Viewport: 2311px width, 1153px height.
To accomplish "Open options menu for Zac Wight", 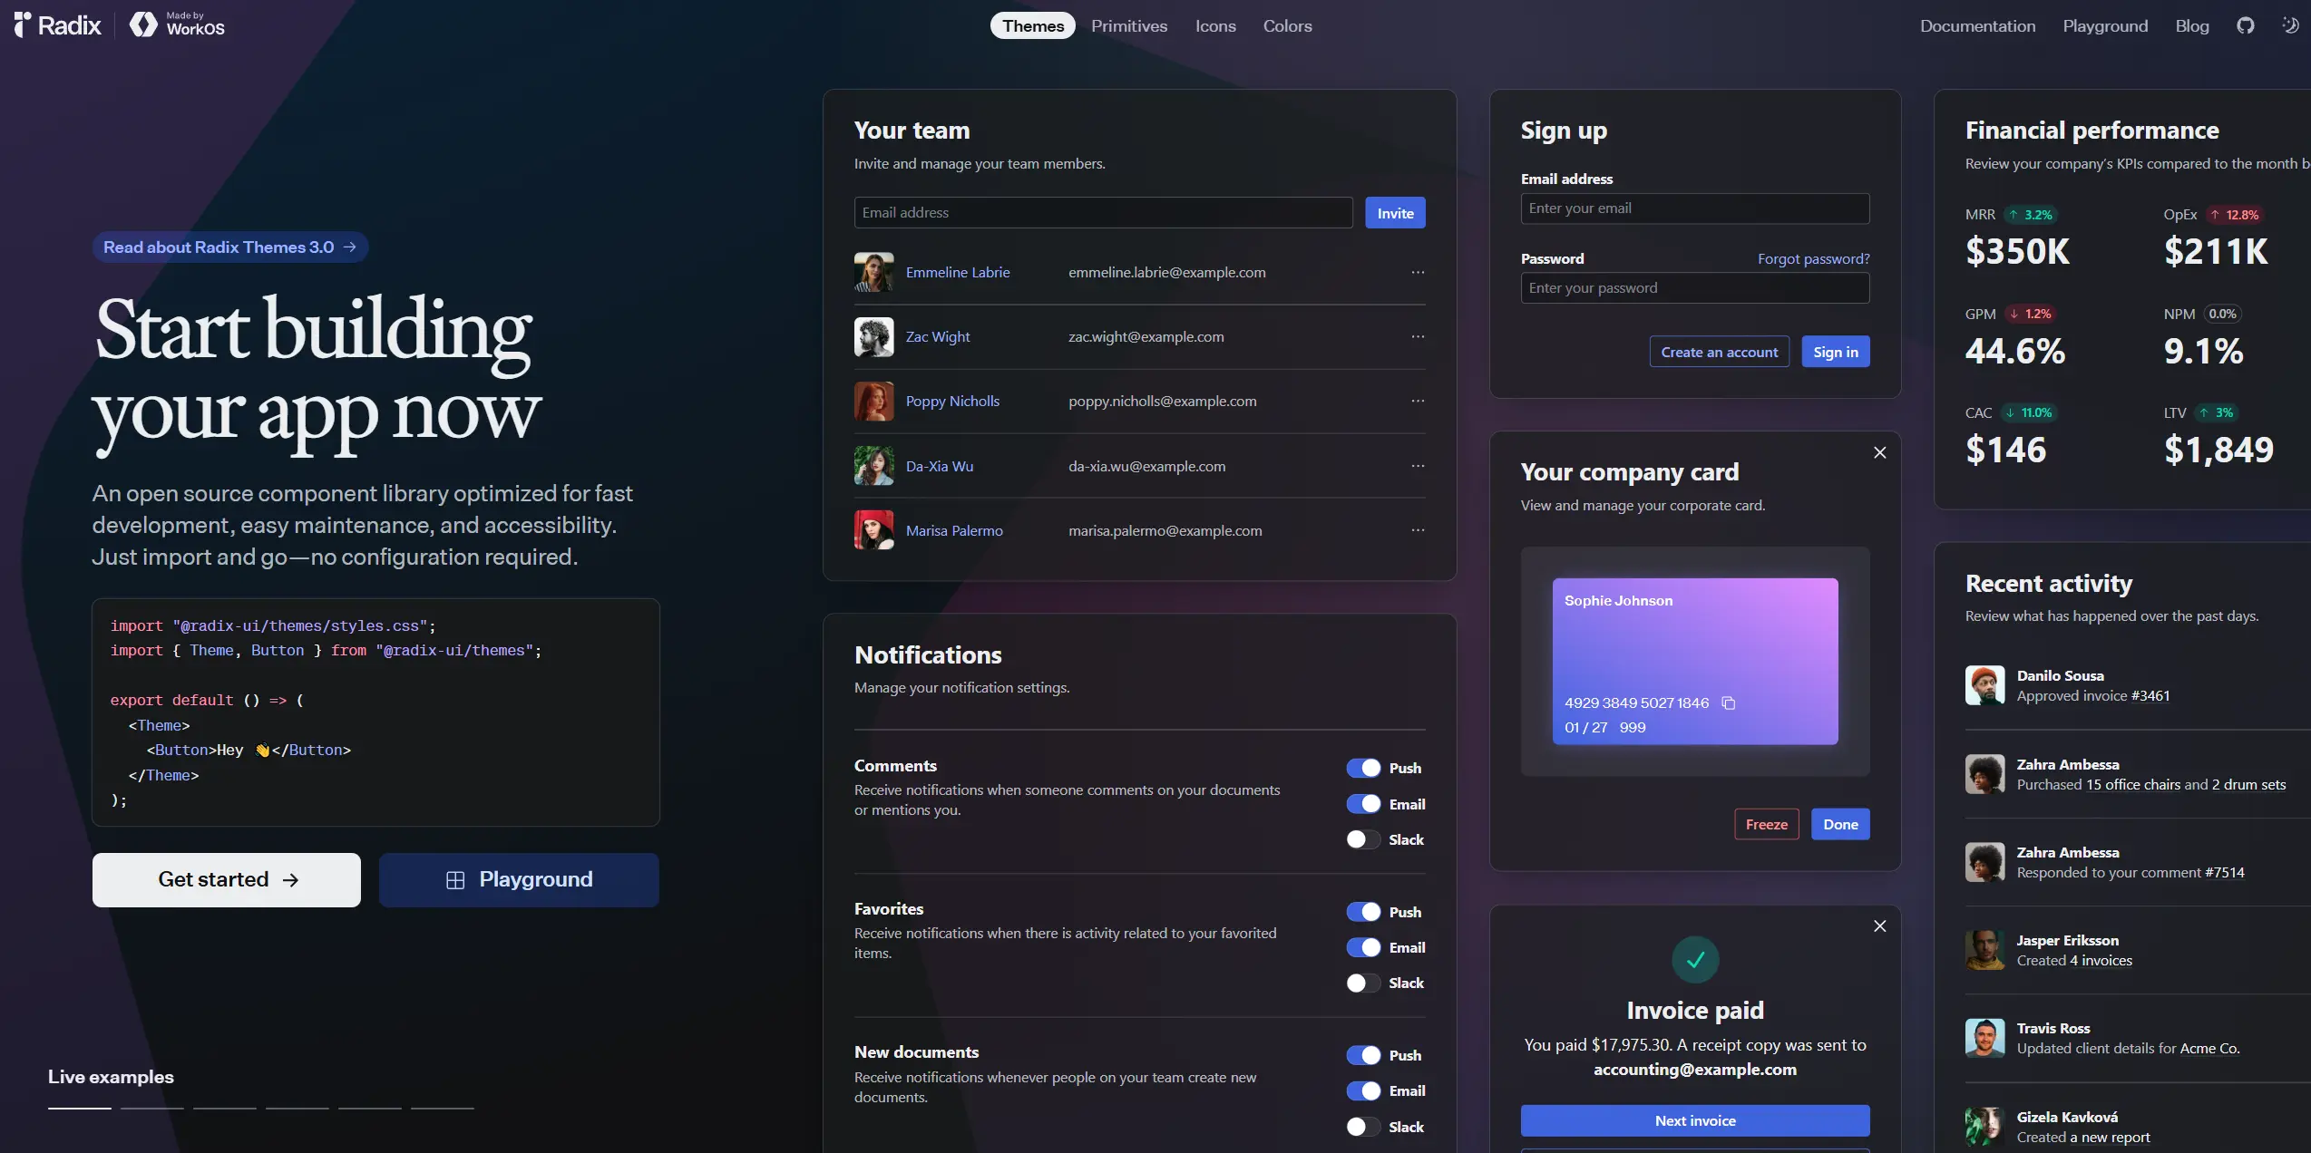I will coord(1418,336).
